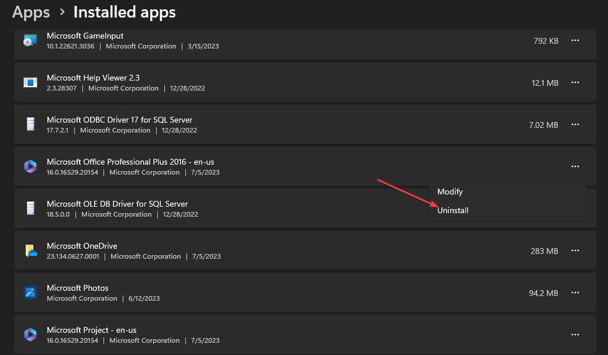Select the Microsoft Project - en-us title
This screenshot has width=608, height=355.
click(92, 330)
